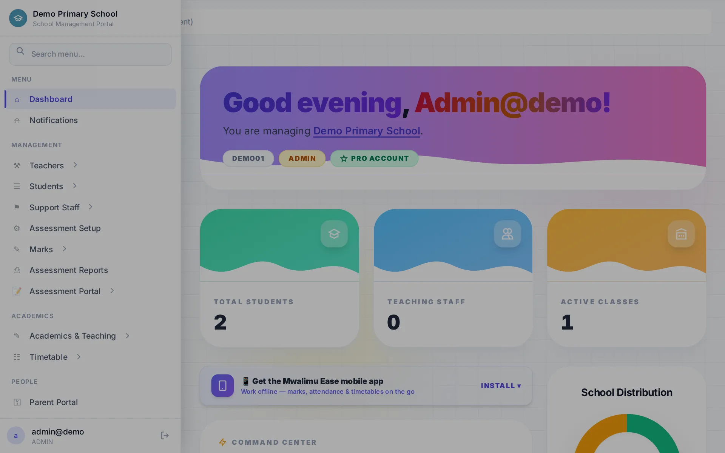Click the Support Staff flag icon
This screenshot has width=725, height=453.
point(17,207)
